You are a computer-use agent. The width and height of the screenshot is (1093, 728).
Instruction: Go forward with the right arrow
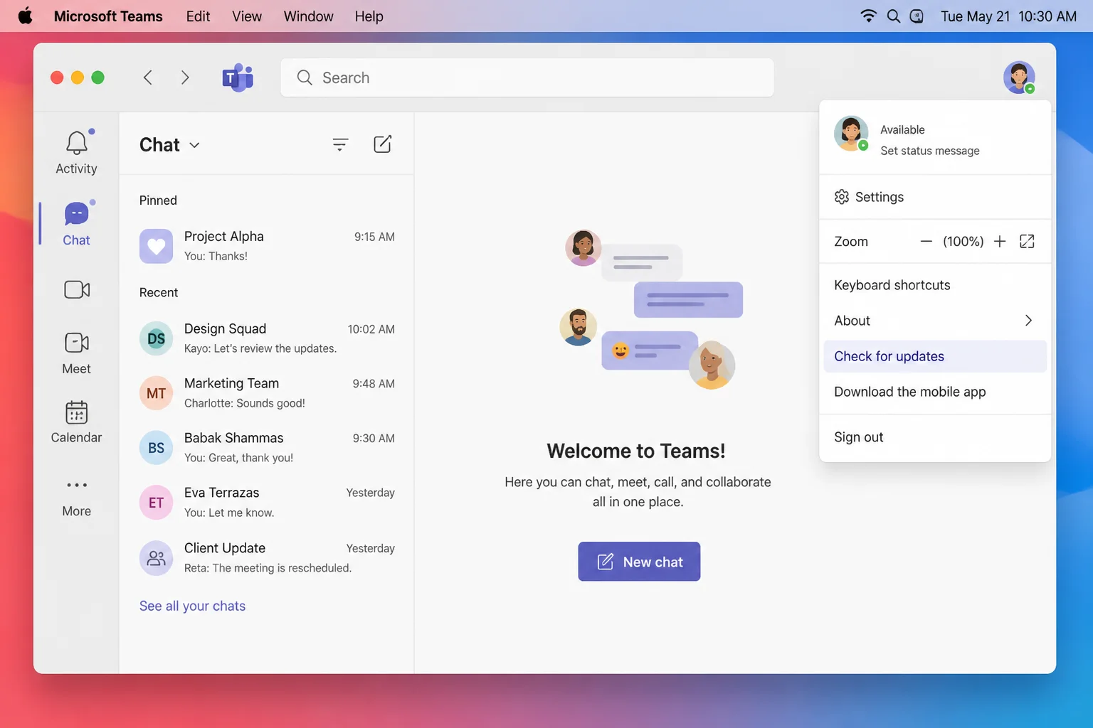click(x=185, y=77)
